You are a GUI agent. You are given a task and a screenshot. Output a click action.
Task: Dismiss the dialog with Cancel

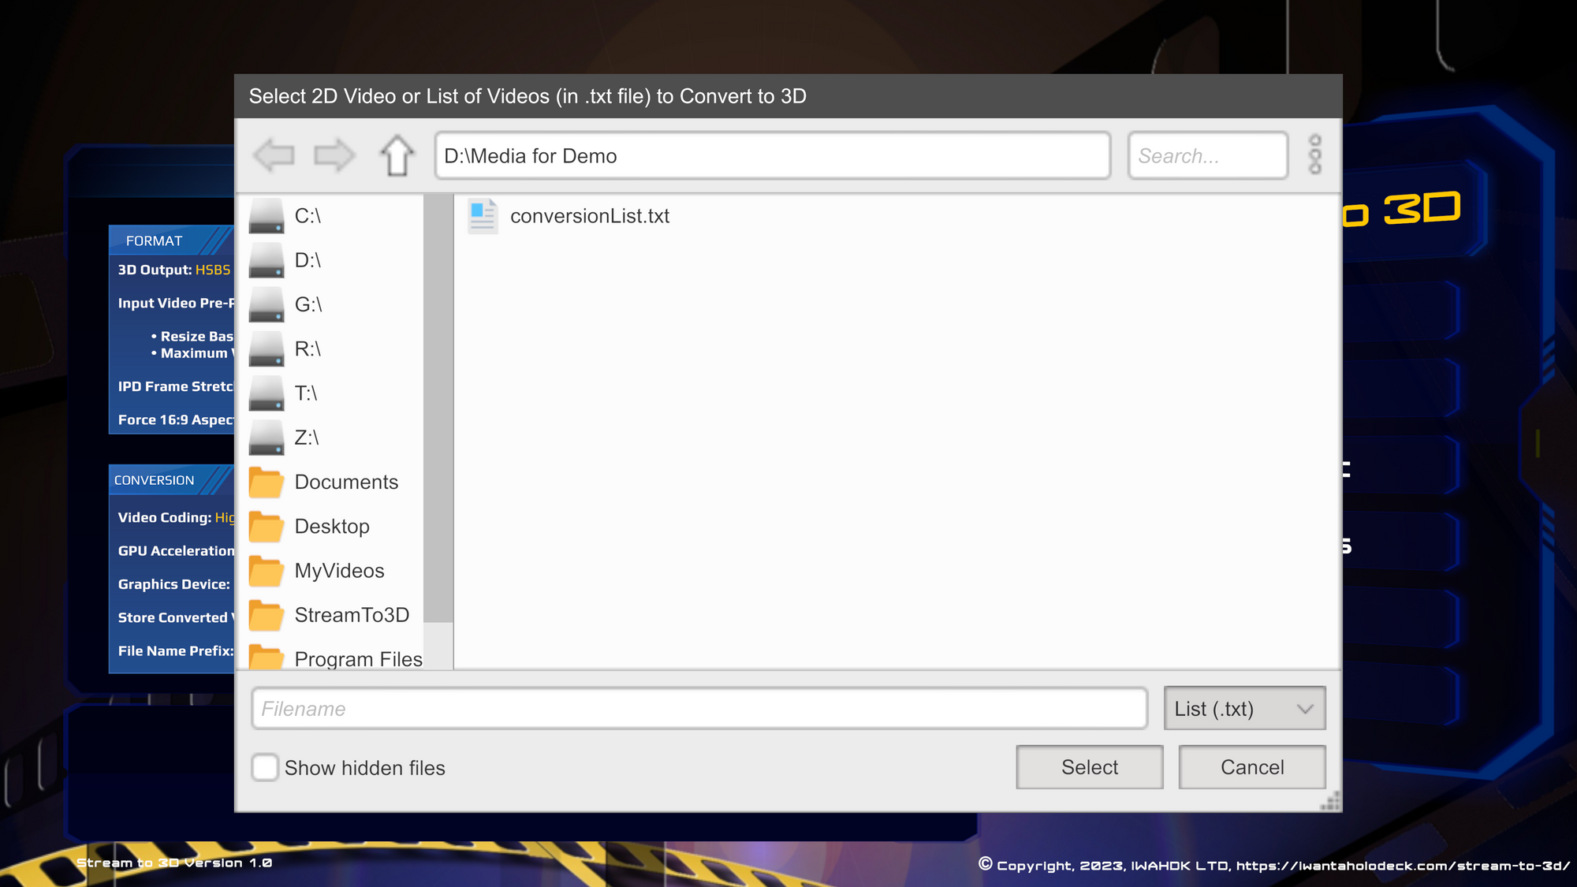(x=1252, y=767)
